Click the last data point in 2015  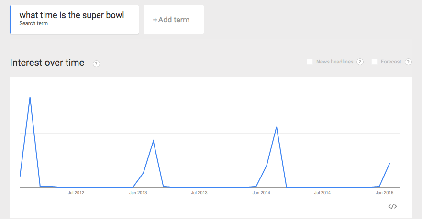pyautogui.click(x=390, y=163)
